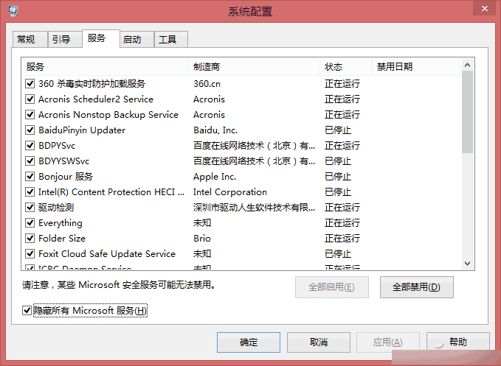The height and width of the screenshot is (366, 501).
Task: Sort by the 制造商 column header
Action: tap(255, 66)
